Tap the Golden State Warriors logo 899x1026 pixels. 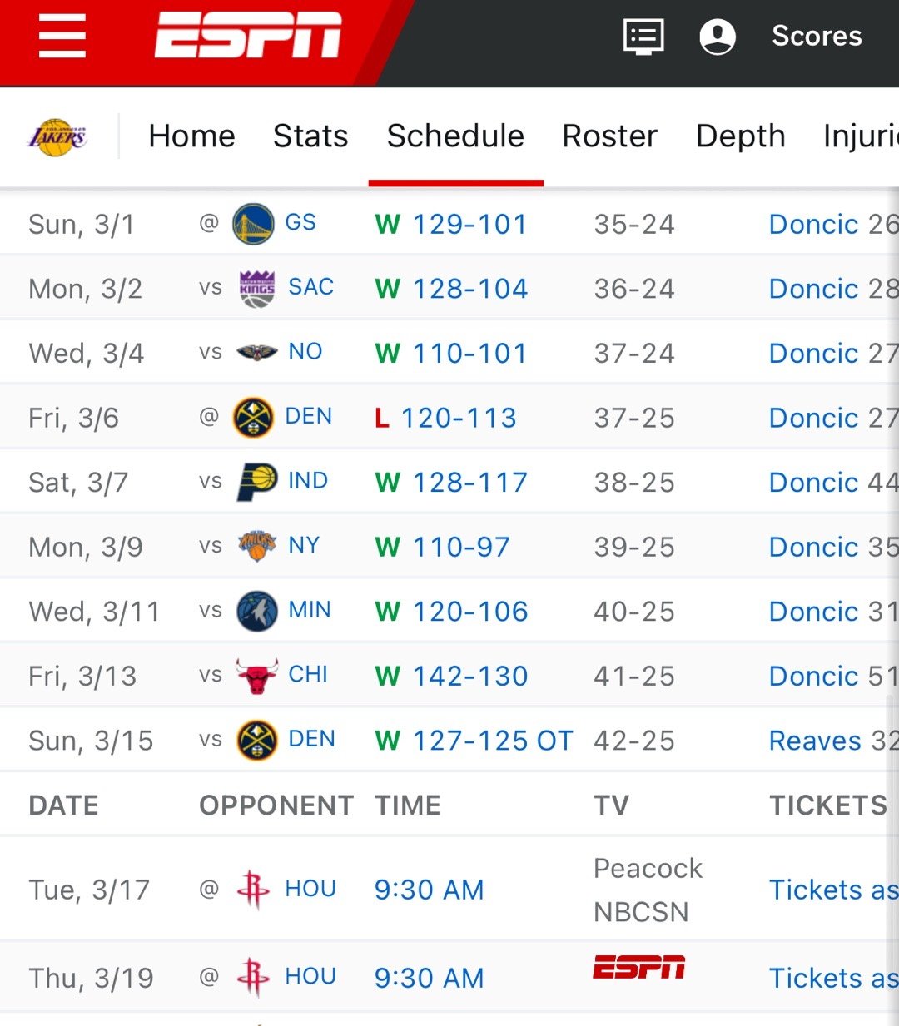click(253, 224)
